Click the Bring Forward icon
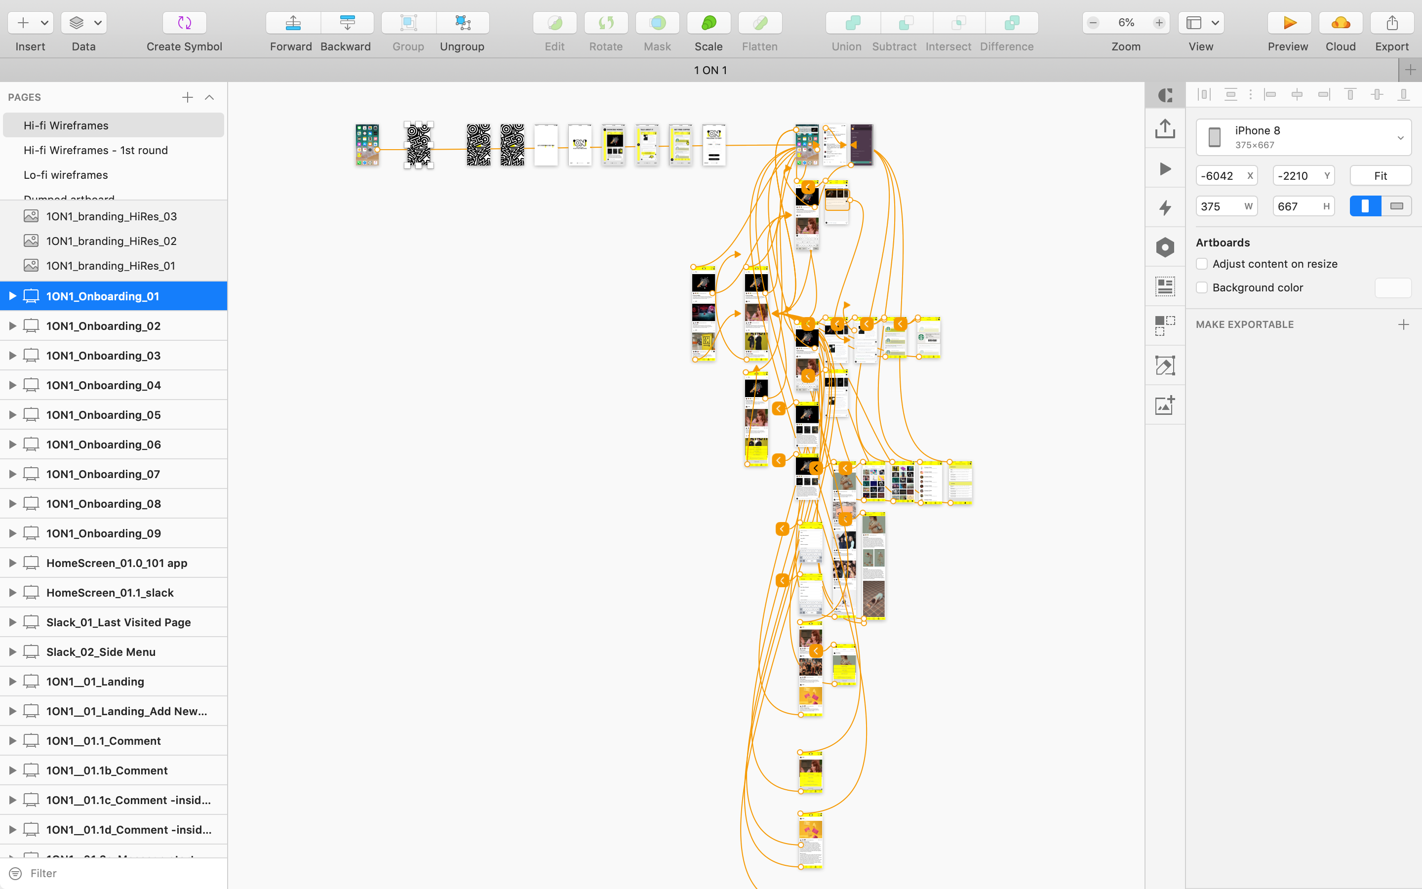This screenshot has height=889, width=1422. [x=293, y=23]
